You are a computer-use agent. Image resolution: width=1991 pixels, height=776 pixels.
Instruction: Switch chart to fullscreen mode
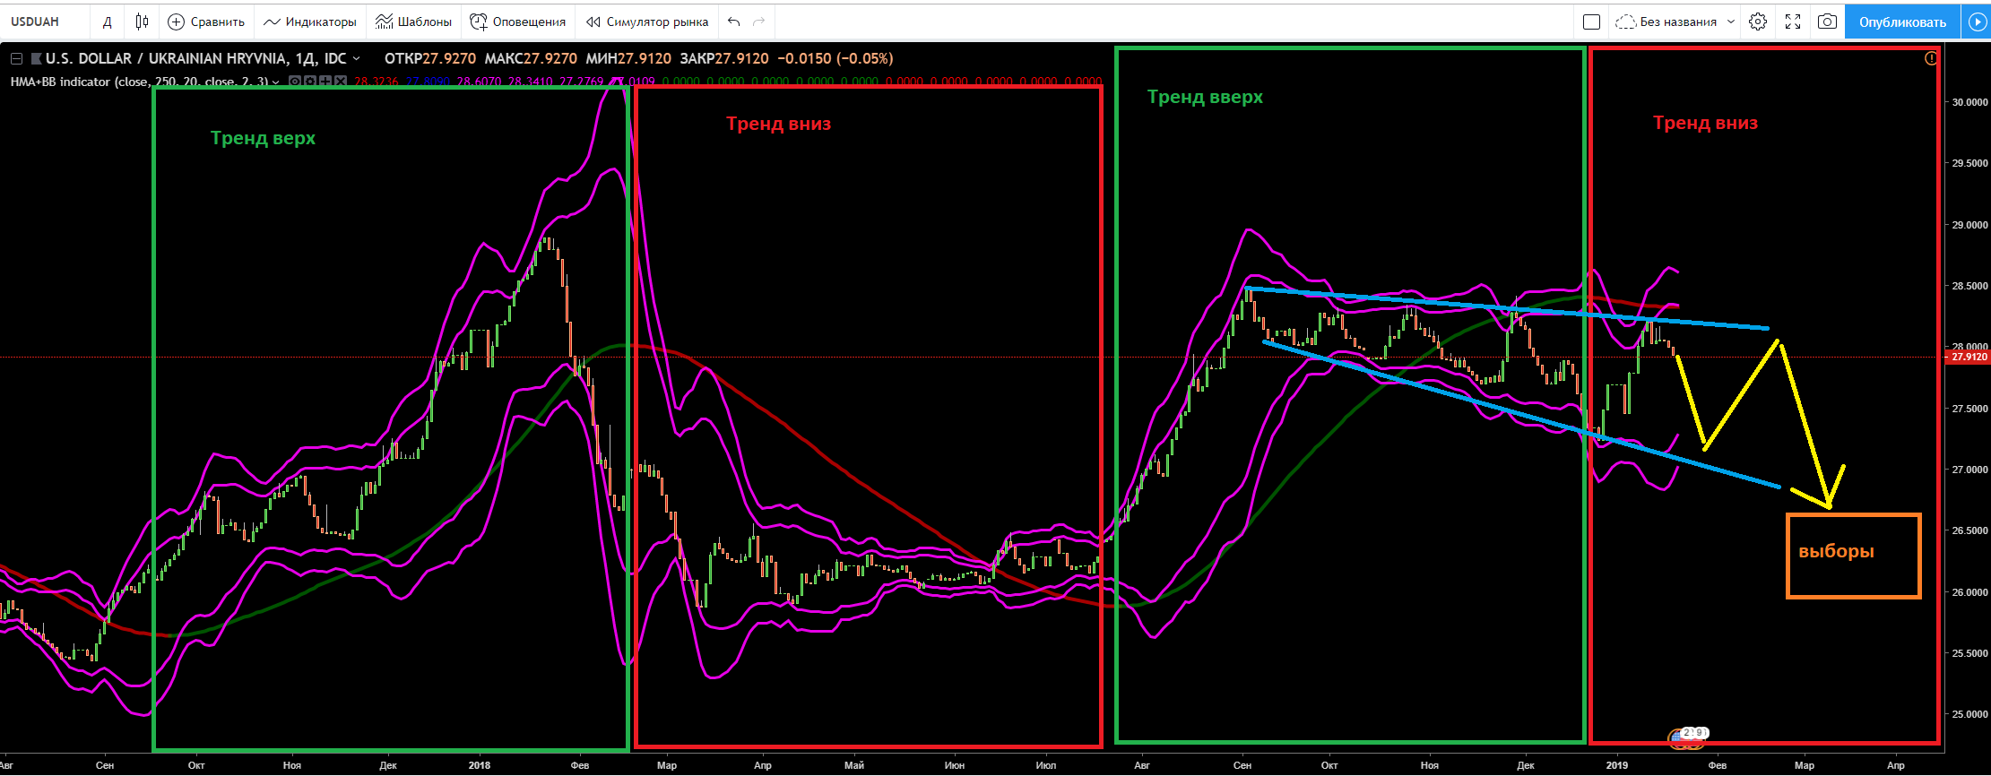tap(1793, 22)
